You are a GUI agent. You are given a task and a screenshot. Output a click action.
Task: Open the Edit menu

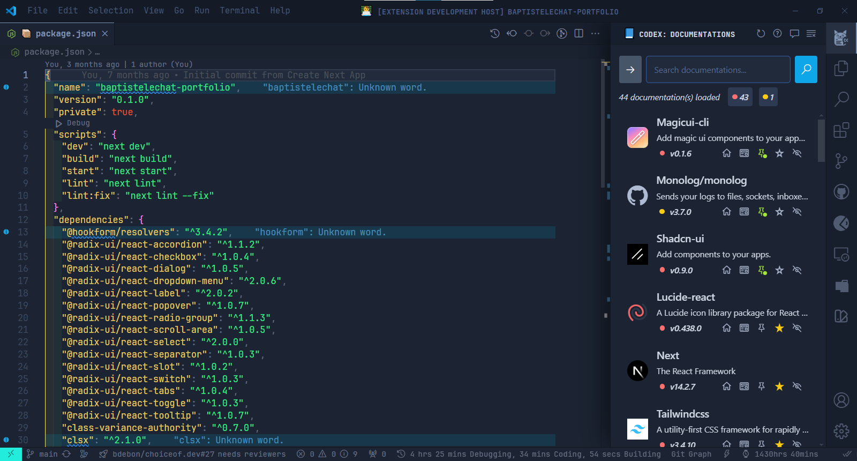[x=68, y=10]
